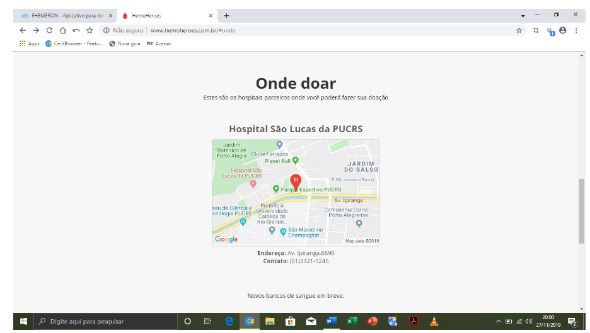Open Excel from the taskbar

[352, 321]
